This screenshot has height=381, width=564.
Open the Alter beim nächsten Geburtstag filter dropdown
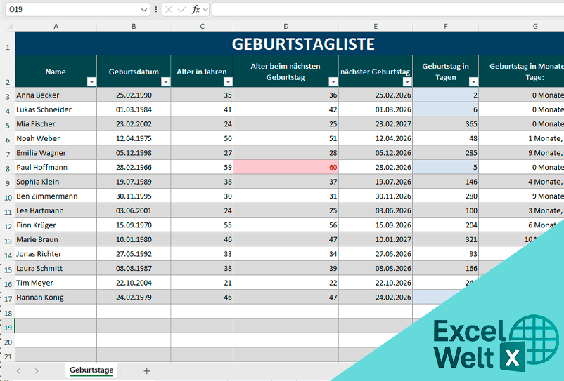[333, 82]
